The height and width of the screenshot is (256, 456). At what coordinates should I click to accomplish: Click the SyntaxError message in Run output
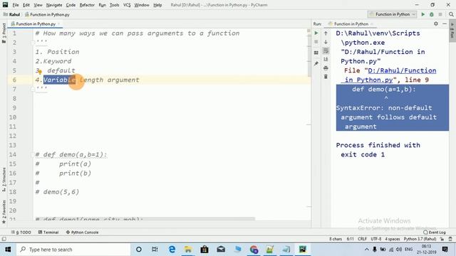(386, 117)
